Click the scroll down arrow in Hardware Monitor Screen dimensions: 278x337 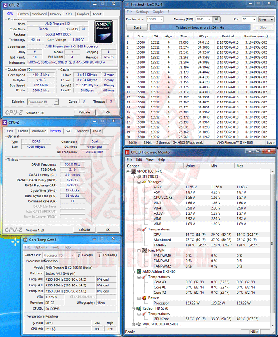272,325
